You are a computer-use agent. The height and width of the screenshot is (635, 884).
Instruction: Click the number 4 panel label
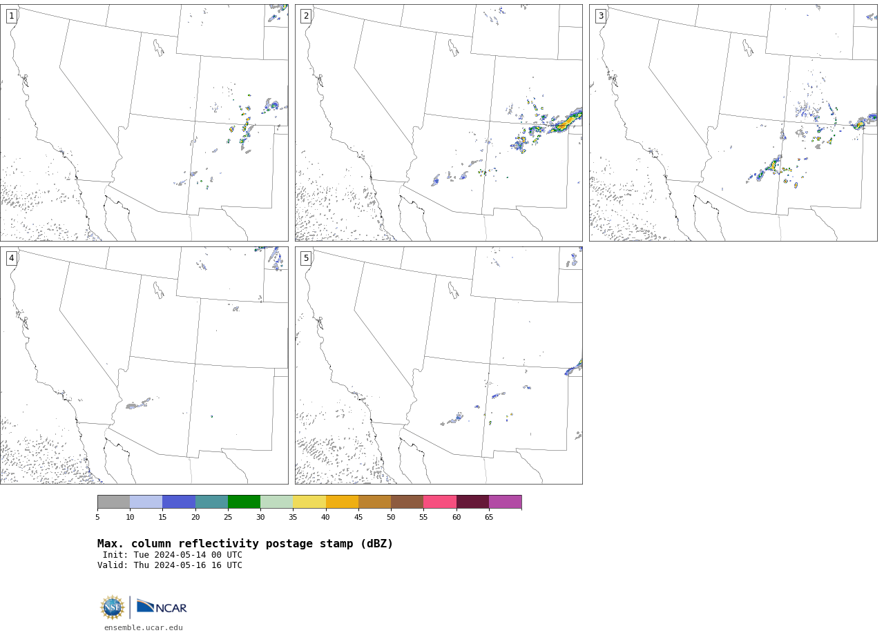pyautogui.click(x=11, y=258)
